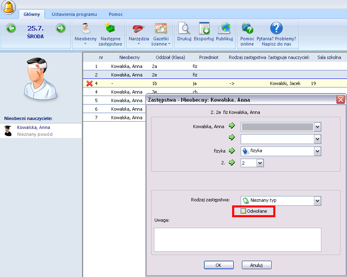Click inside the Uwaga note field
Screen dimensions: 347x277
pos(237,240)
